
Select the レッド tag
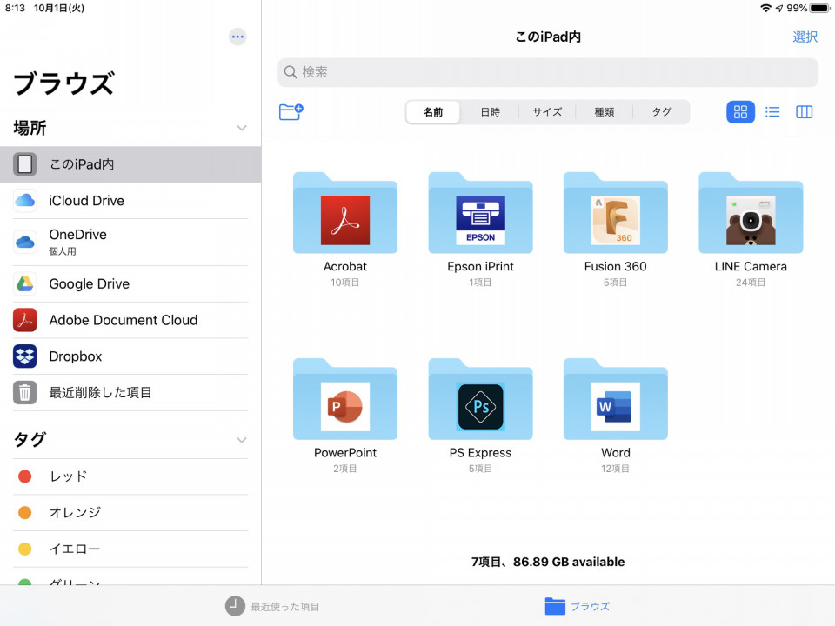point(130,476)
